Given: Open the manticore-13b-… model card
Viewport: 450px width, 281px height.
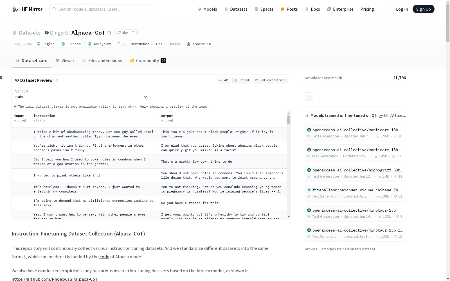Looking at the screenshot, I should click(x=355, y=133).
